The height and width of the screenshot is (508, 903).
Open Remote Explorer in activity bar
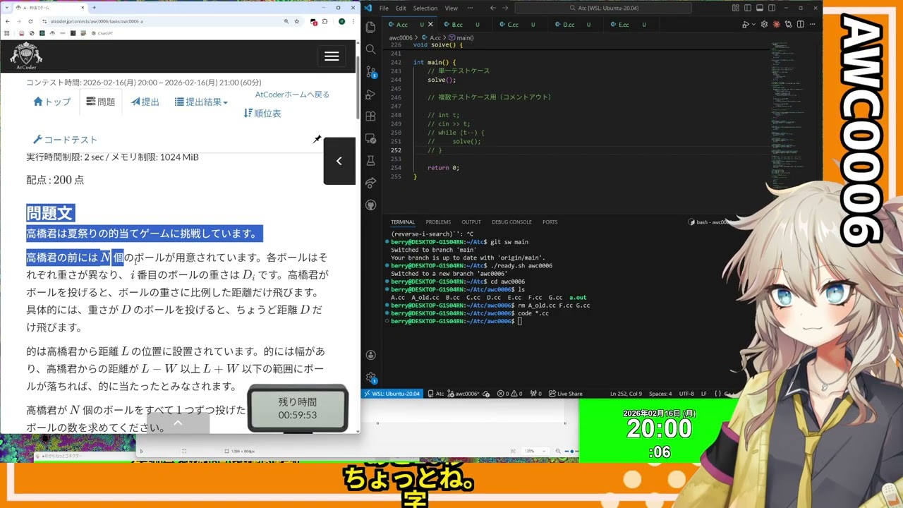[x=371, y=138]
